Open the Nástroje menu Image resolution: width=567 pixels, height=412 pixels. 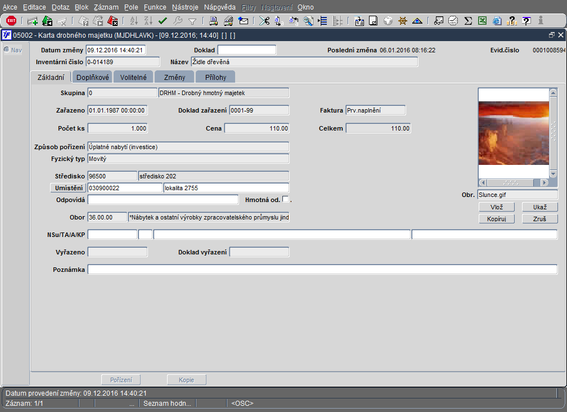(x=185, y=7)
